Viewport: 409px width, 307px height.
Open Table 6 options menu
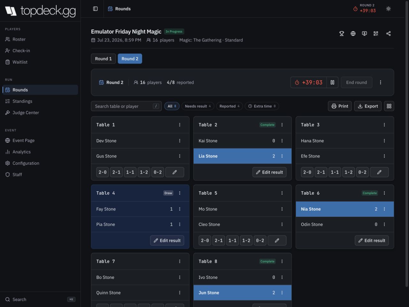click(384, 193)
